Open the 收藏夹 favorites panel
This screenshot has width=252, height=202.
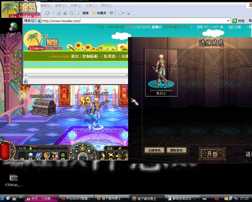99,13
